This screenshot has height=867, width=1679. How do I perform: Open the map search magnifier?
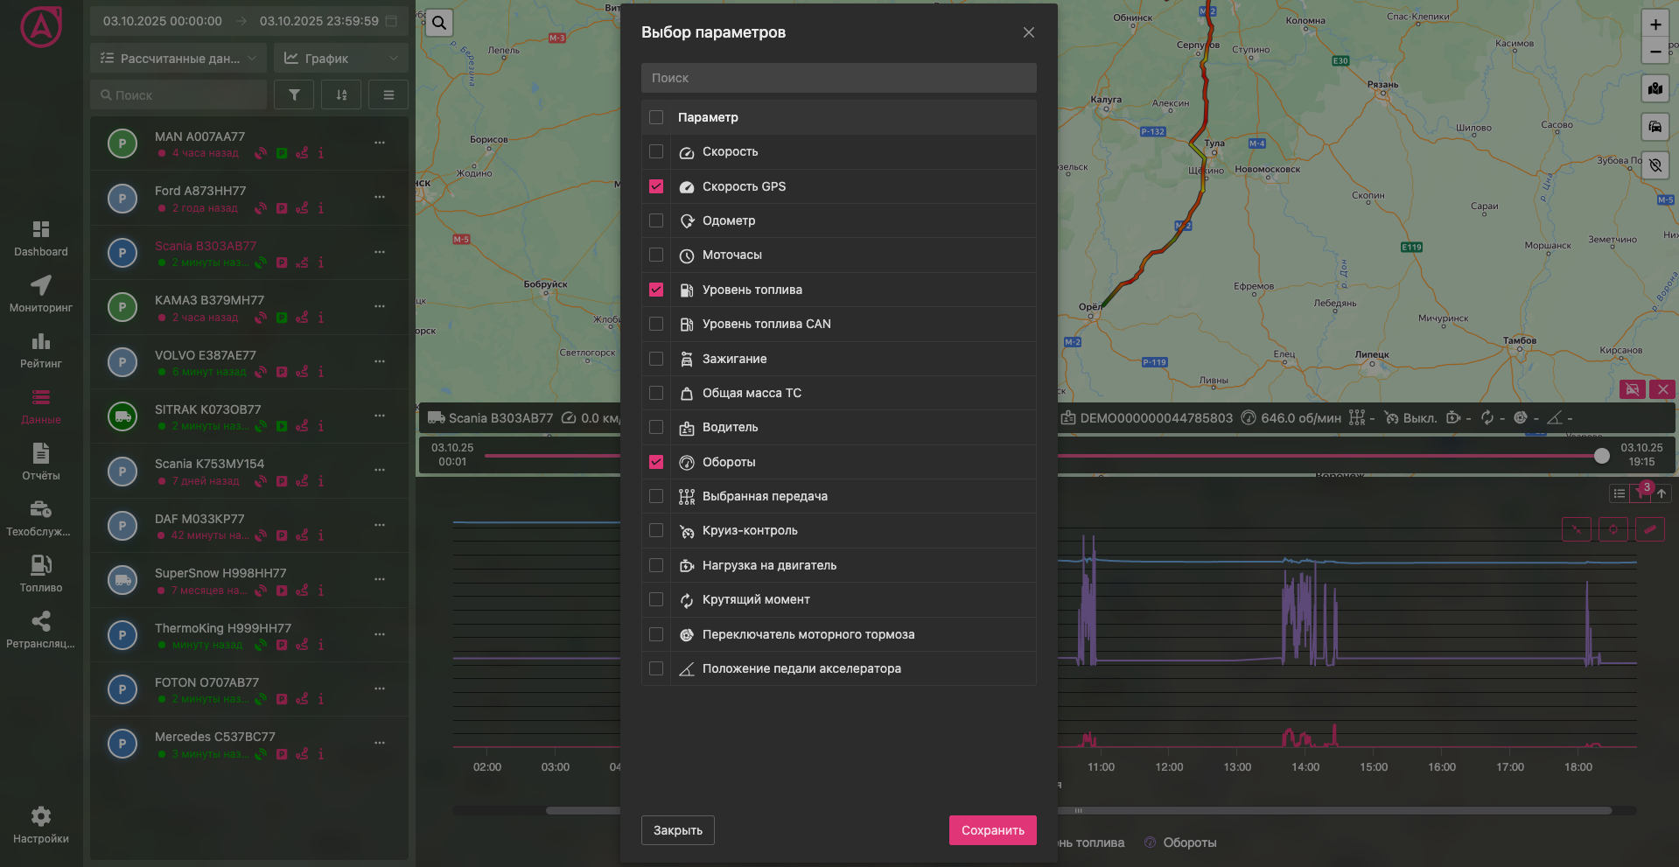pyautogui.click(x=439, y=23)
